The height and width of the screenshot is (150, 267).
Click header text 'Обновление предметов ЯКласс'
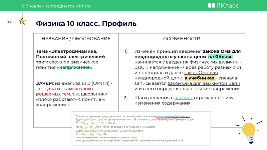pos(57,6)
